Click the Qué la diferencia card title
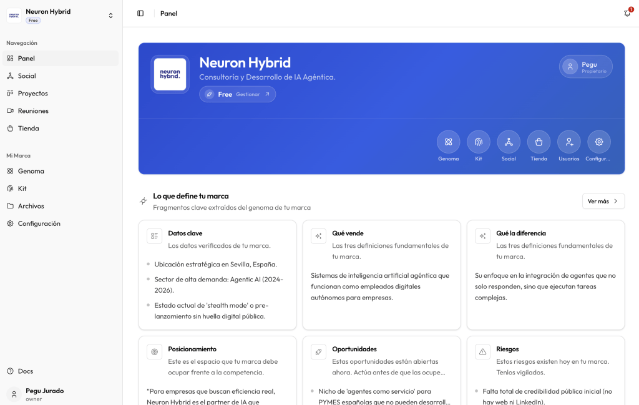Screen dimensions: 639x405 tap(521, 233)
